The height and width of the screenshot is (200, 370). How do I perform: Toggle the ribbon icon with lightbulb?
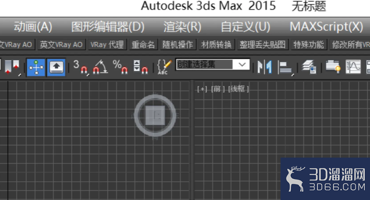coord(333,67)
